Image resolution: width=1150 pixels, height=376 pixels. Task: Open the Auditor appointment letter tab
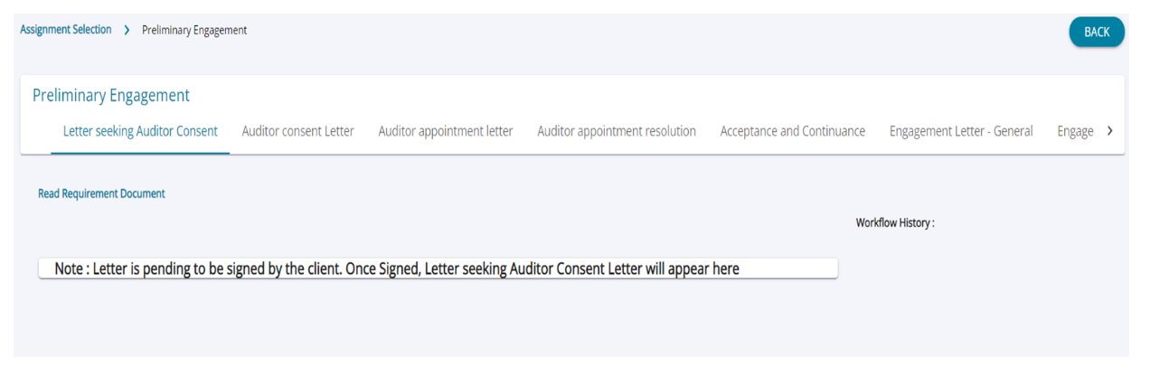pos(446,131)
